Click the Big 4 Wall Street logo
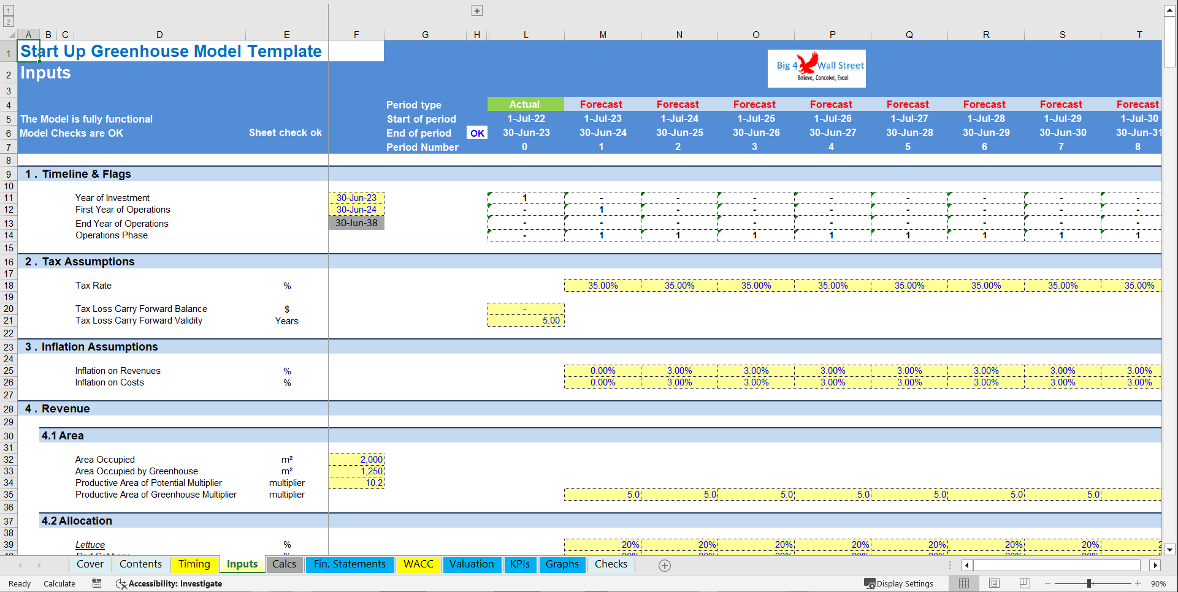Screen dimensions: 1178x592 click(x=816, y=68)
